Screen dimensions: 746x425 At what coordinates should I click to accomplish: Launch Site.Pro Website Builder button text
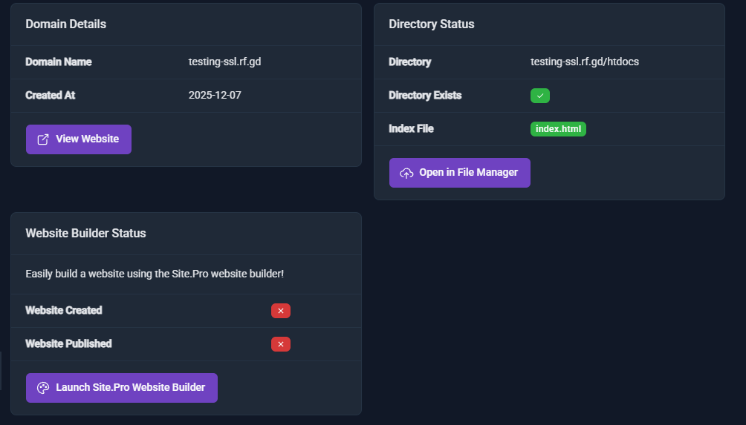click(x=130, y=388)
